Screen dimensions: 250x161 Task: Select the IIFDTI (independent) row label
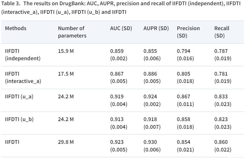[23, 55]
